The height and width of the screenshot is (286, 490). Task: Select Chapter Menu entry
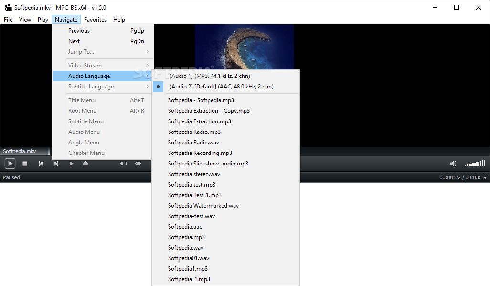(x=103, y=153)
